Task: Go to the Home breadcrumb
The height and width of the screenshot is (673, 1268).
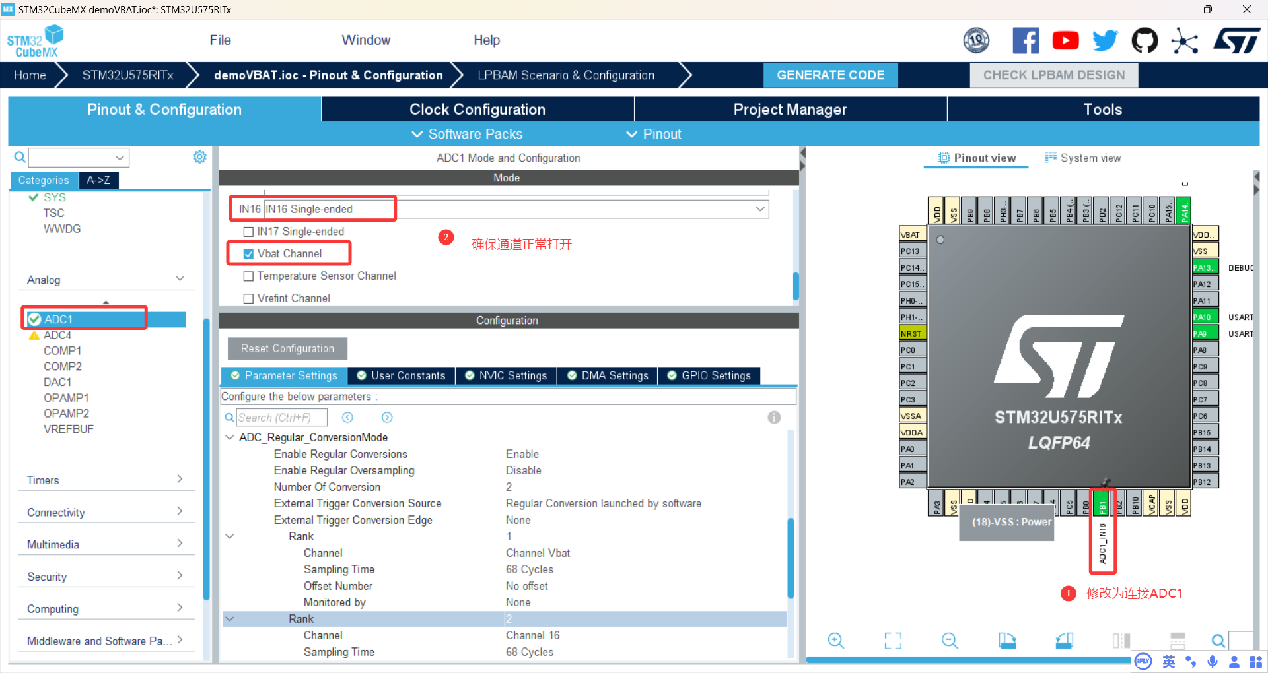Action: [30, 75]
